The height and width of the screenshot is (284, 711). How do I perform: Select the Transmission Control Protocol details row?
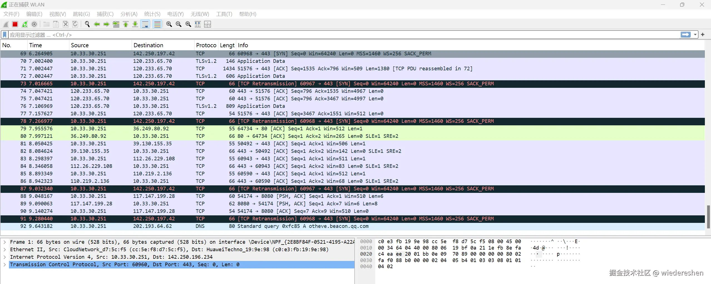[x=182, y=265]
